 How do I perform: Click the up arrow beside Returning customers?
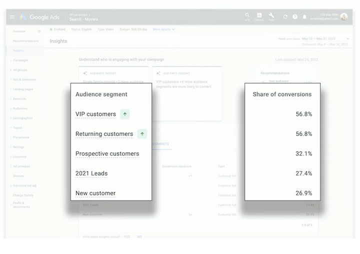tap(142, 134)
